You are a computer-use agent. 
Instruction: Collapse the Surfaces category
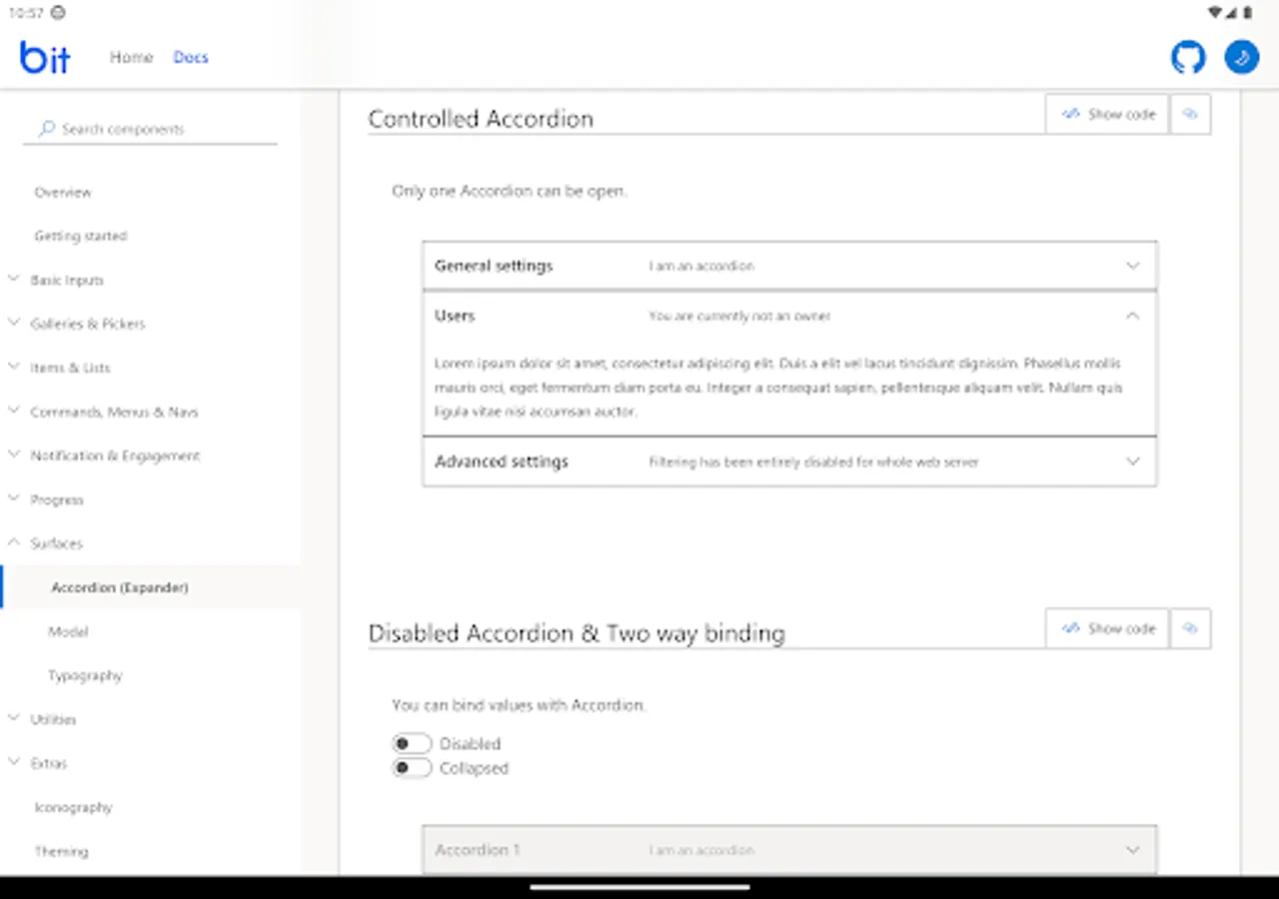(x=56, y=543)
